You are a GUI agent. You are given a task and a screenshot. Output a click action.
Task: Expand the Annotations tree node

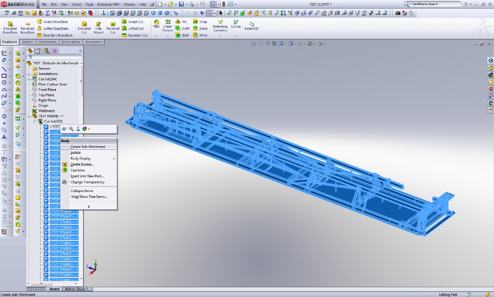click(29, 74)
